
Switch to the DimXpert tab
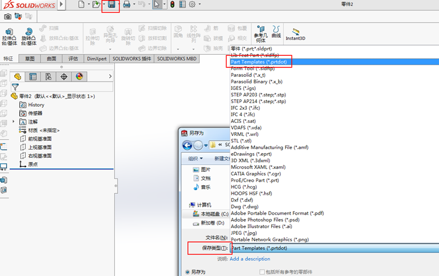(97, 59)
